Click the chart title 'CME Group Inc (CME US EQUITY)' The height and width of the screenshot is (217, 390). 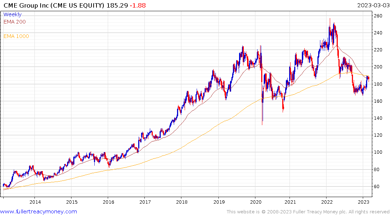54,5
